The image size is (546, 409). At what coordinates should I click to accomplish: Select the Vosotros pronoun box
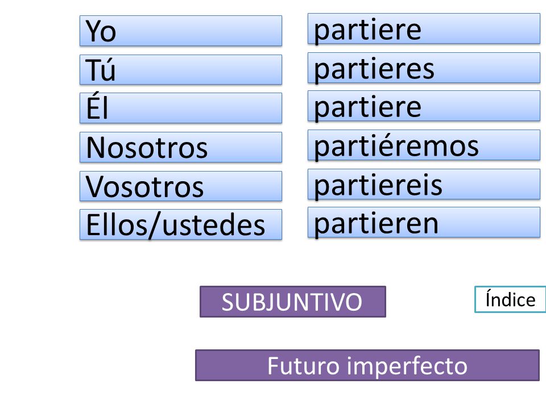[x=181, y=186]
